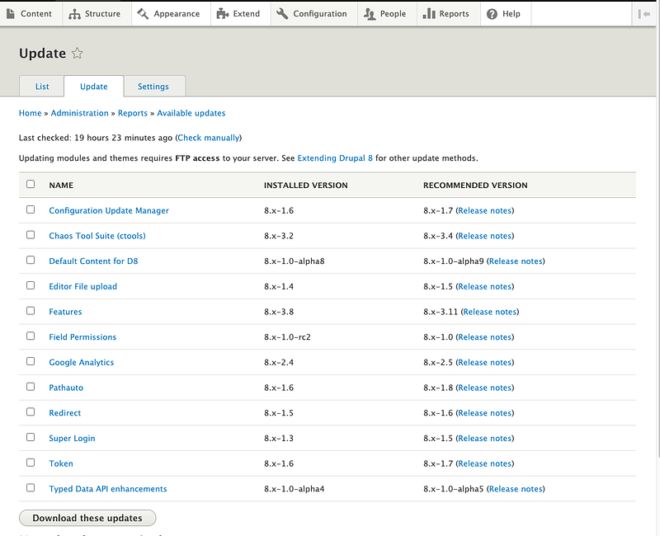Open Chaos Tool Suite (ctools) link

pos(97,236)
